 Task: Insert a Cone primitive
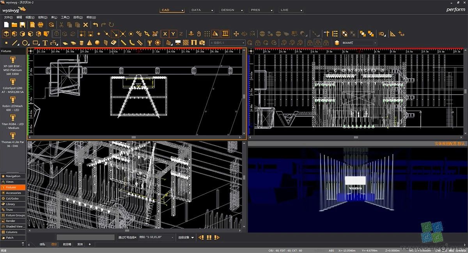click(x=89, y=42)
